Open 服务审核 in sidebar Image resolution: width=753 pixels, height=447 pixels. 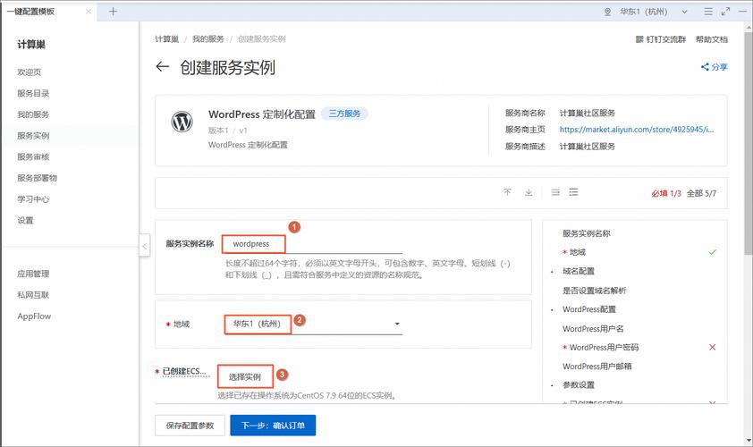click(33, 156)
